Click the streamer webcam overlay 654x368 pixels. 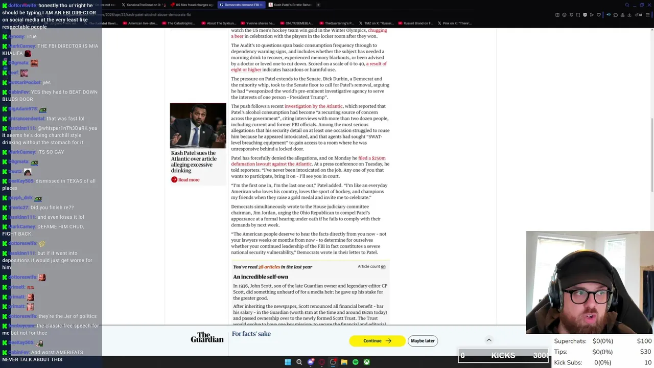pyautogui.click(x=590, y=282)
